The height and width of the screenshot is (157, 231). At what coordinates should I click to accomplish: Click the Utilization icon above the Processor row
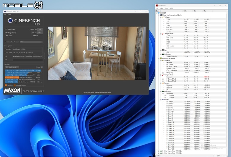pos(163,91)
